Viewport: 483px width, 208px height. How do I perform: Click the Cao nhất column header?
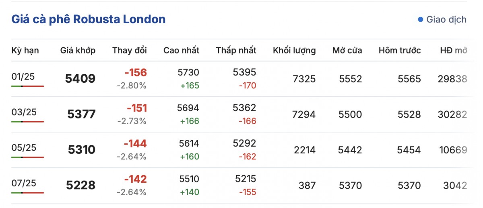[x=181, y=51]
